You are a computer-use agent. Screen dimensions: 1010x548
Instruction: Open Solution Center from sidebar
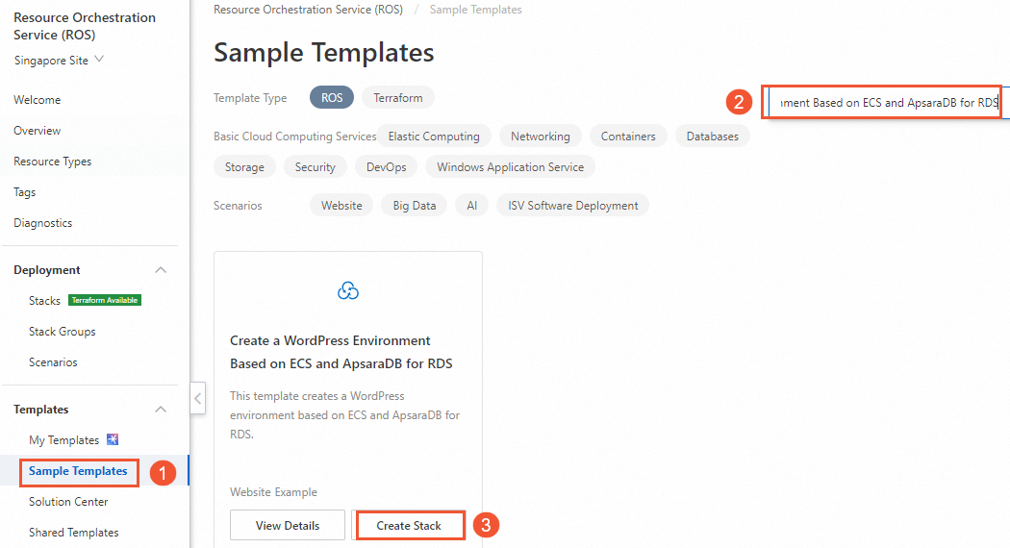[x=68, y=502]
